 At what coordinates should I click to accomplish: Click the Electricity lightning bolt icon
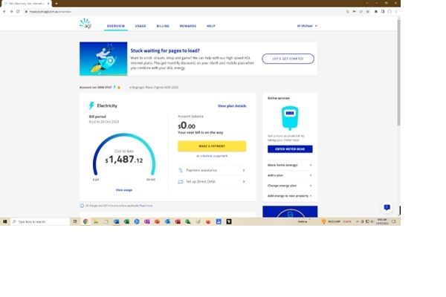[x=91, y=105]
